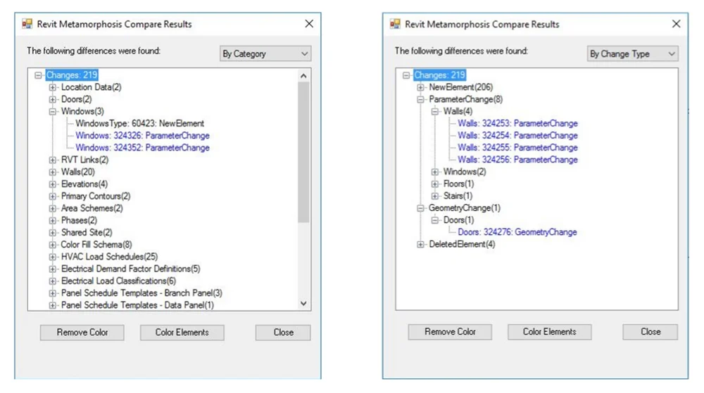Select Windows: 324326: ParameterChange item
Image resolution: width=704 pixels, height=393 pixels.
142,135
